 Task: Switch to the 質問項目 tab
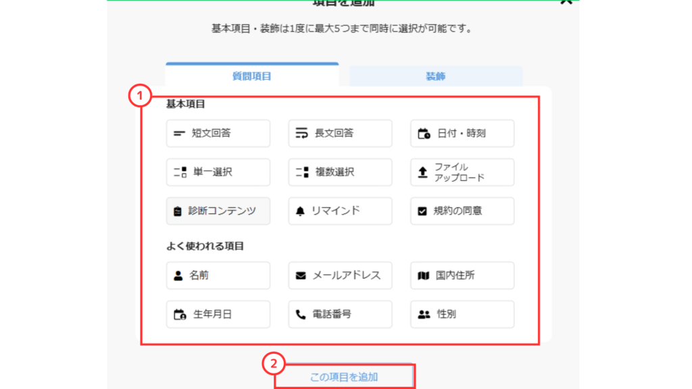[x=251, y=76]
